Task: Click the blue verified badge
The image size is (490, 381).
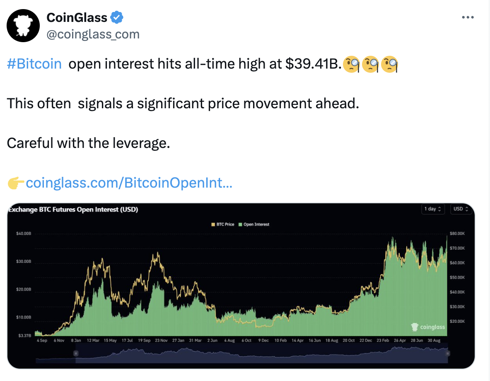Action: click(116, 17)
